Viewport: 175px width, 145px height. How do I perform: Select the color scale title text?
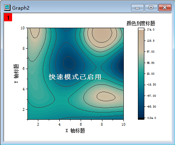pos(141,23)
